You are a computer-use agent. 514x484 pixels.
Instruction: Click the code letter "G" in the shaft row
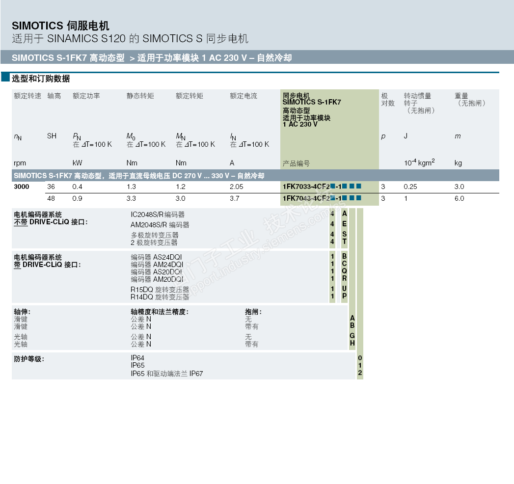[352, 336]
